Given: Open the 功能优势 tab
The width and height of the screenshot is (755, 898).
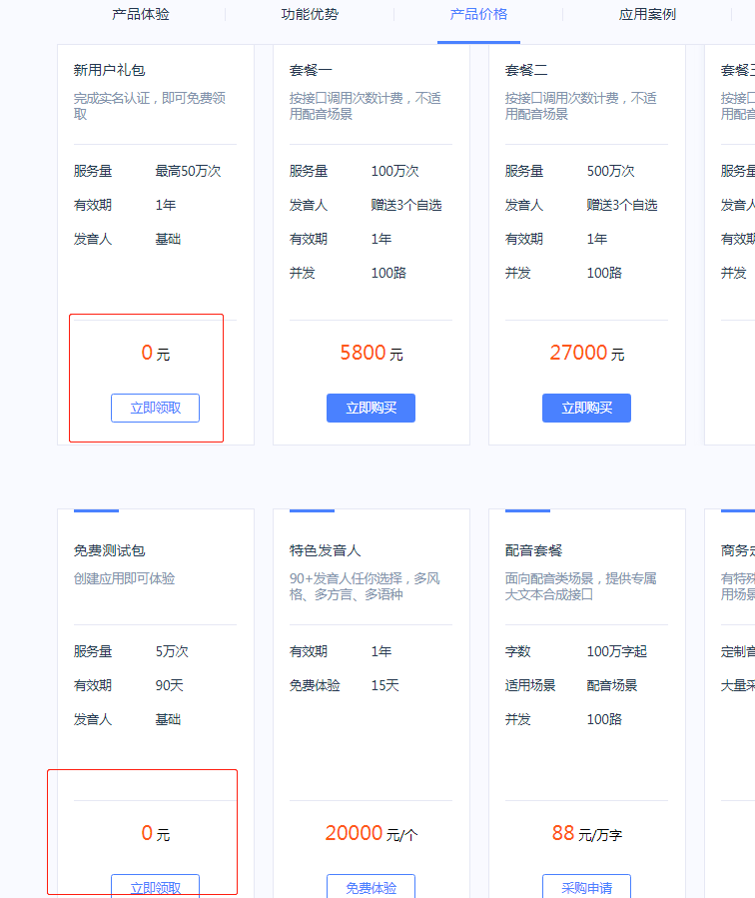Looking at the screenshot, I should [310, 14].
